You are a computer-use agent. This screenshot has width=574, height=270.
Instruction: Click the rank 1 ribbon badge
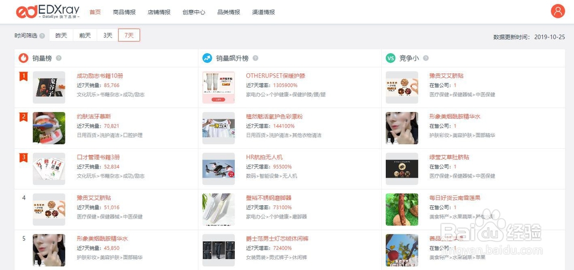pyautogui.click(x=24, y=76)
